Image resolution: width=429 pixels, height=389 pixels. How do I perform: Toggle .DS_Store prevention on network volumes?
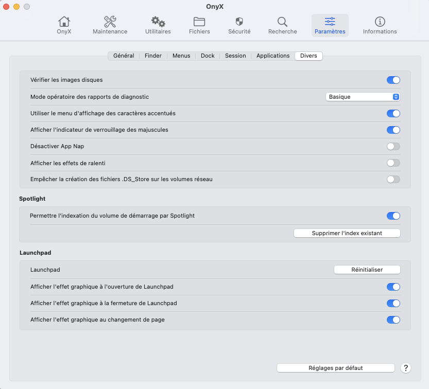tap(393, 180)
